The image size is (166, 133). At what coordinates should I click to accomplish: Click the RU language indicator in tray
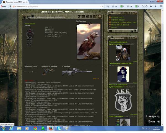point(143,128)
